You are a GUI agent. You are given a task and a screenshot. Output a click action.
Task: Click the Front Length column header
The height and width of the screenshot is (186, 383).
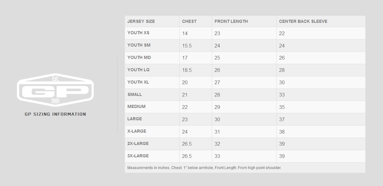pos(231,21)
